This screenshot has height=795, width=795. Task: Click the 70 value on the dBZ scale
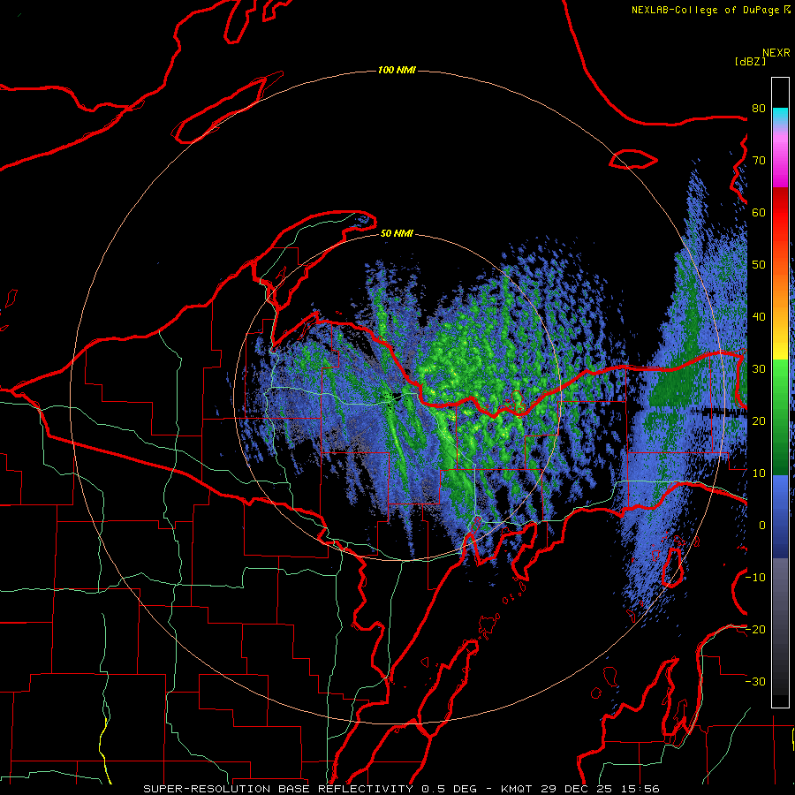(x=759, y=160)
